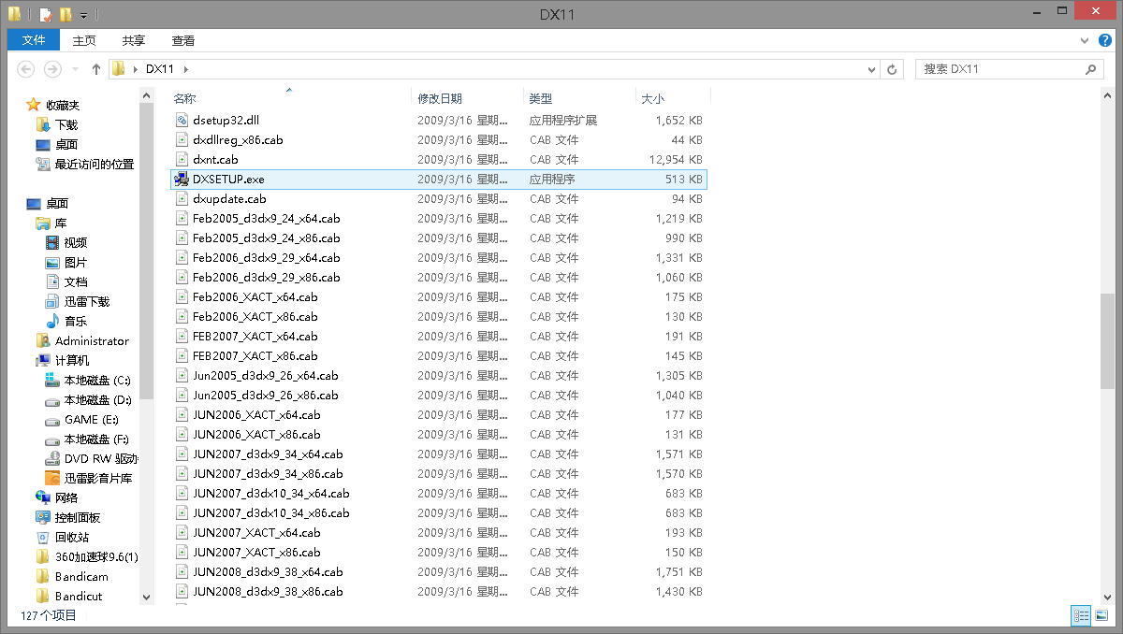Click the navigation pane scroll down arrow

click(147, 597)
